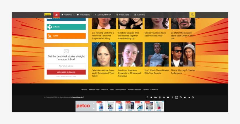240x124 pixels.
Task: Click the ComicsVerse logo in navbar
Action: (47, 15)
